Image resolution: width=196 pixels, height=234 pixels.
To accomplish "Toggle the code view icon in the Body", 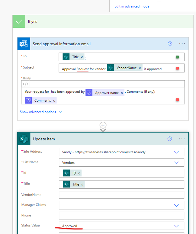I will [25, 84].
